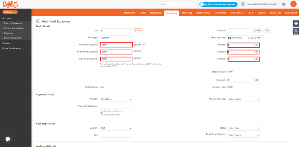Open settings gear in top header
Screen dimensions: 299x147
click(x=284, y=4)
